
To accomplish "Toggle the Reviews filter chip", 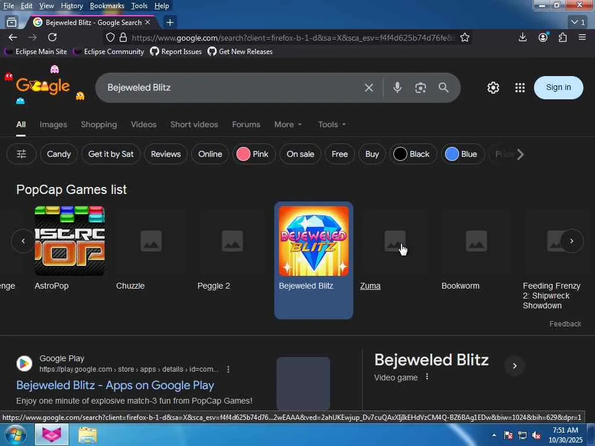I will [x=166, y=154].
